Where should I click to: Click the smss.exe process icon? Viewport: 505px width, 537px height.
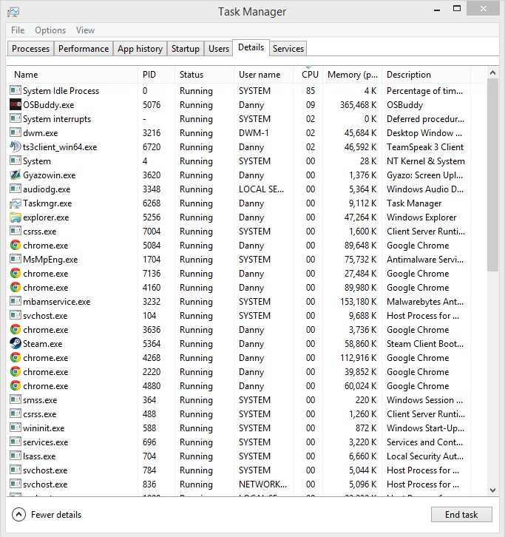(16, 399)
